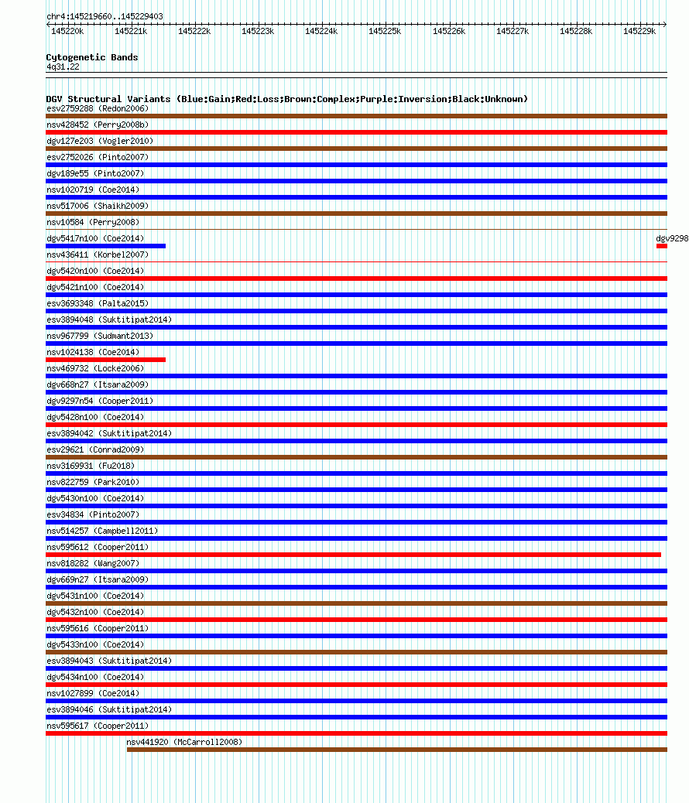The height and width of the screenshot is (803, 689).
Task: Click the dgv9298 label at right edge
Action: 673,238
